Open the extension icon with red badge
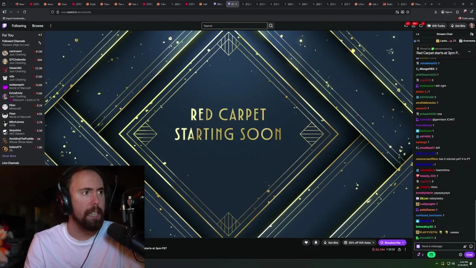 pos(464,12)
